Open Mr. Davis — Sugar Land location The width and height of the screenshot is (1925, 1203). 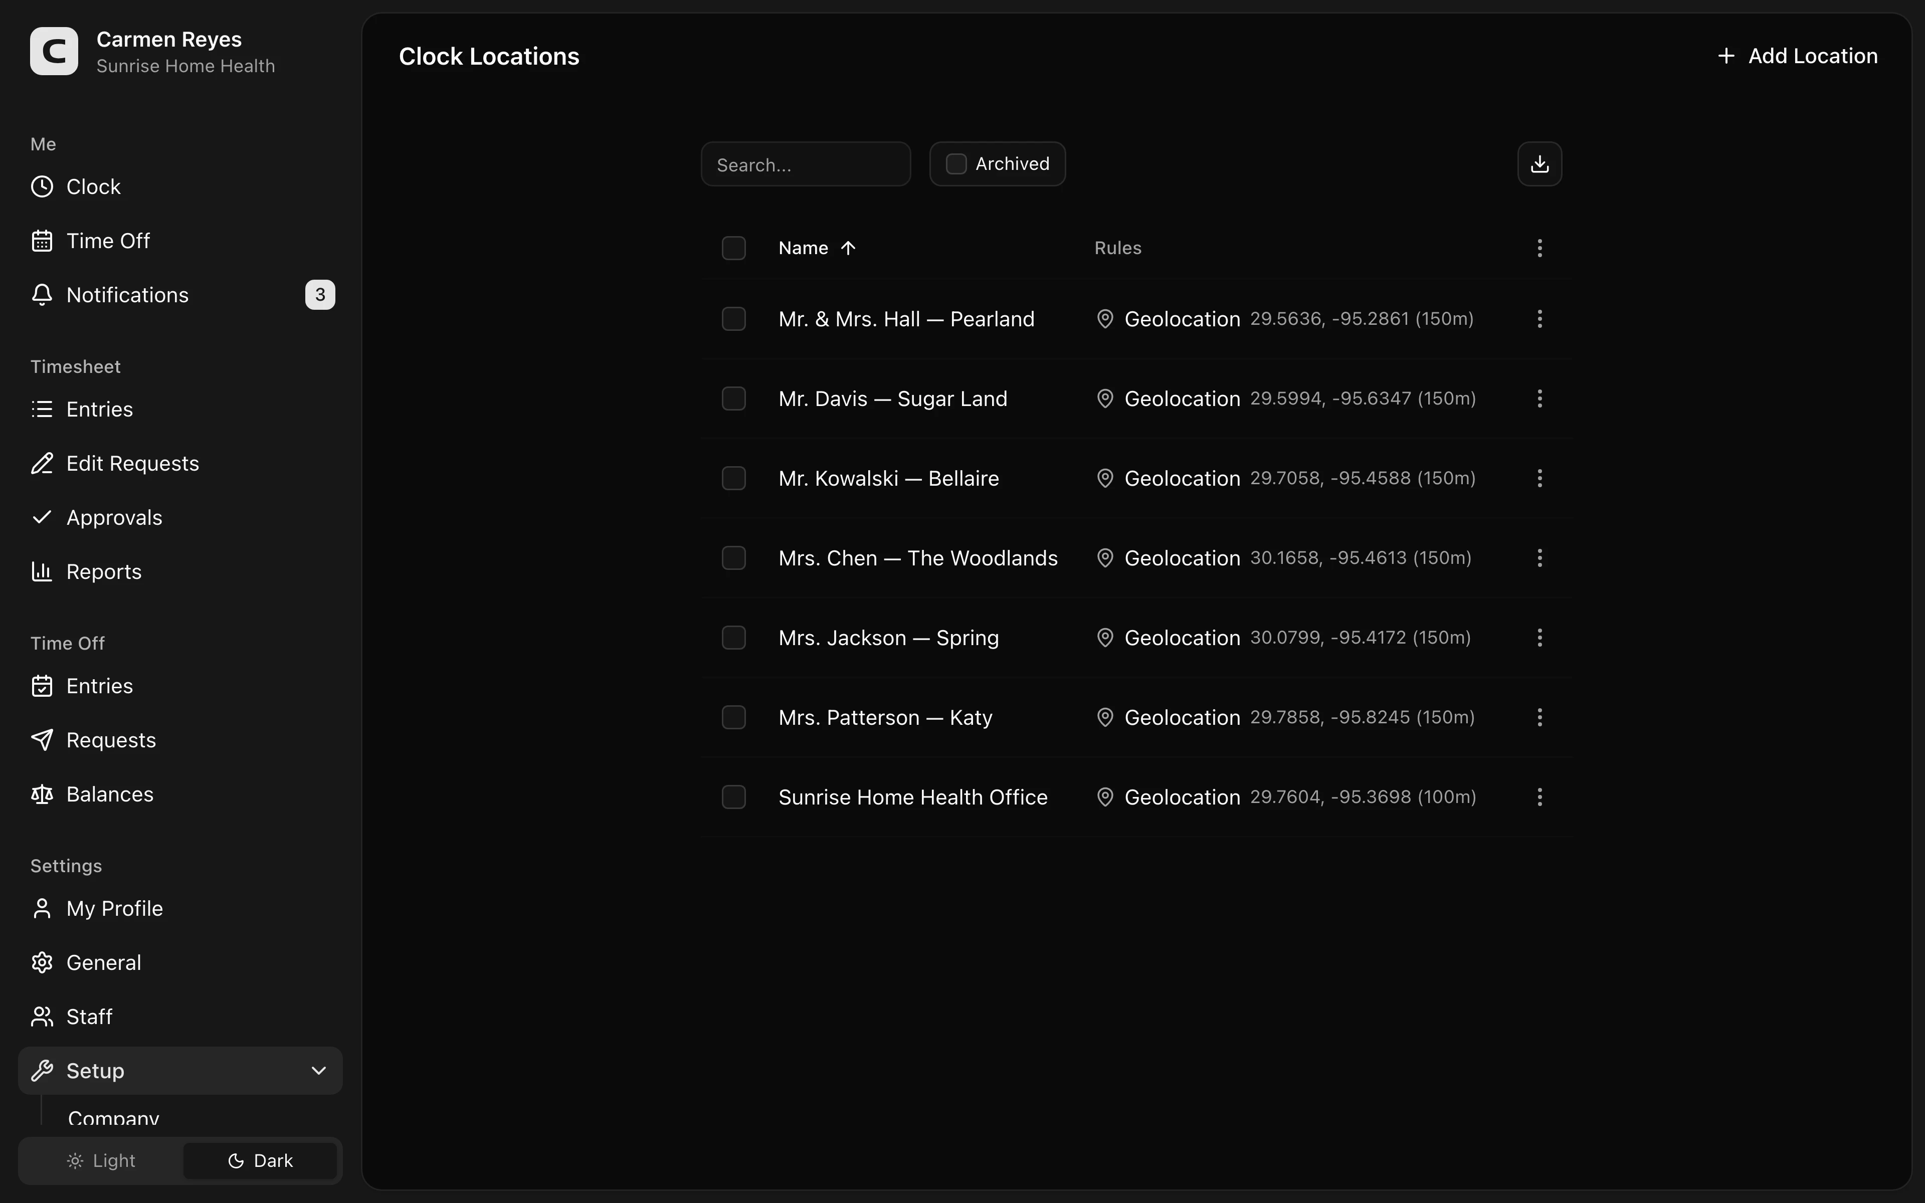(x=892, y=398)
